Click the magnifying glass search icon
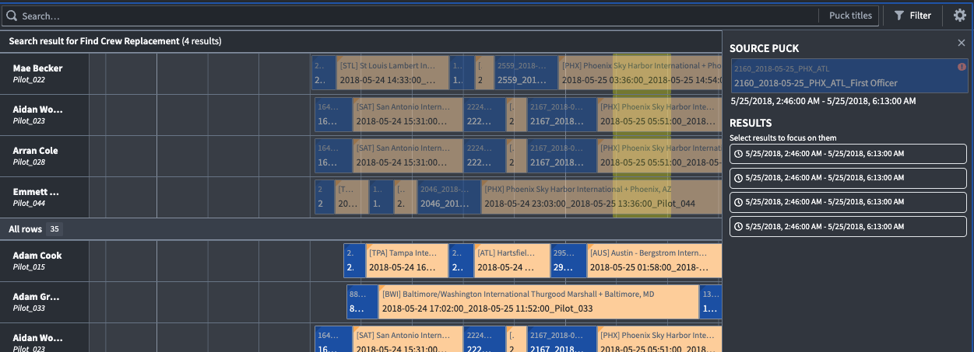 pyautogui.click(x=12, y=16)
